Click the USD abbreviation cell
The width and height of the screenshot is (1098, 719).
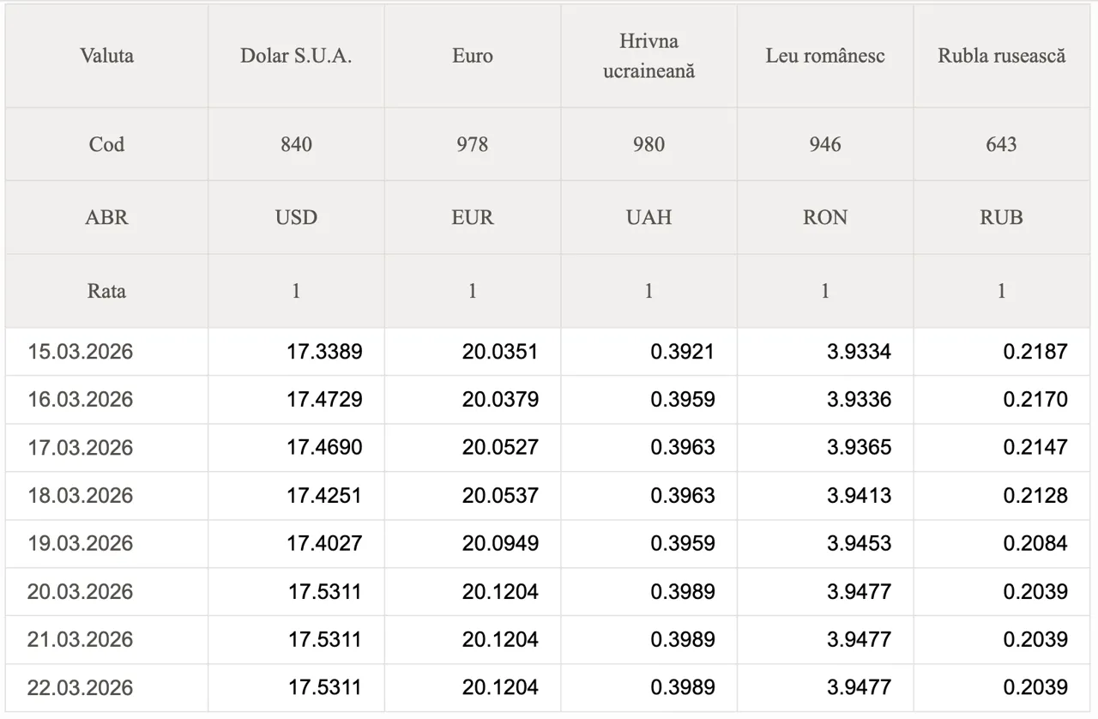coord(296,217)
